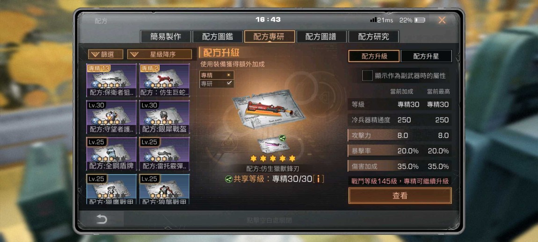
Task: Click the orange info icon beside 專精30/30
Action: [x=319, y=179]
